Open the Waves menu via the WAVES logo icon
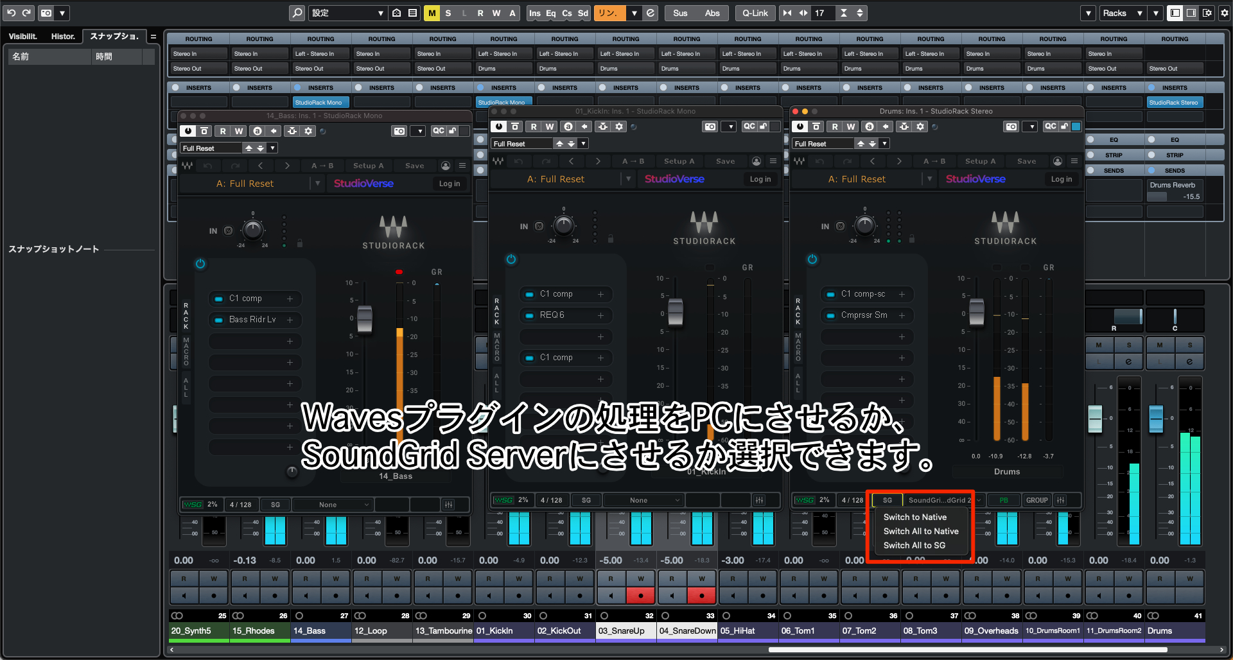This screenshot has width=1233, height=660. (188, 165)
